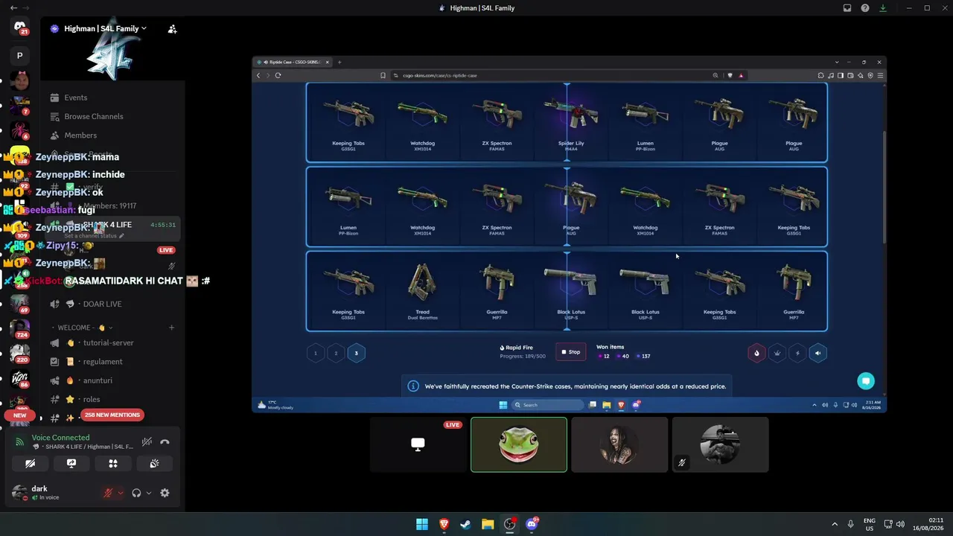Image resolution: width=953 pixels, height=536 pixels.
Task: Open headphone output options arrow
Action: pos(148,493)
